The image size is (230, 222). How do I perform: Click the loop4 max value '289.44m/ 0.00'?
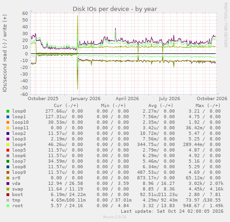(202, 145)
